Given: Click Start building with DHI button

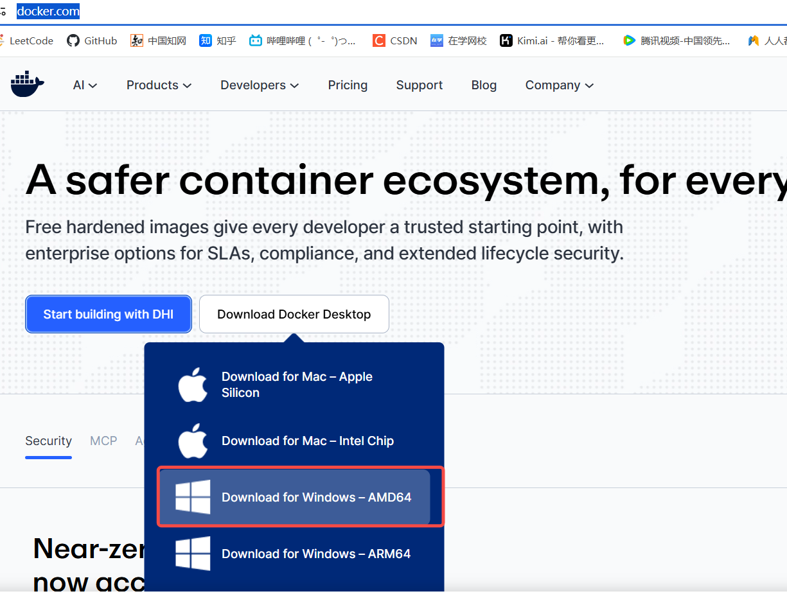Looking at the screenshot, I should [109, 314].
